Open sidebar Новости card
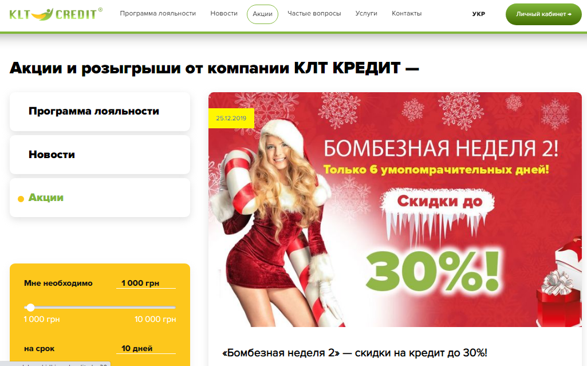The width and height of the screenshot is (587, 366). (x=100, y=155)
